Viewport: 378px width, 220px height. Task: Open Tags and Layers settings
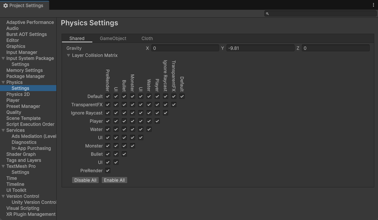point(24,160)
